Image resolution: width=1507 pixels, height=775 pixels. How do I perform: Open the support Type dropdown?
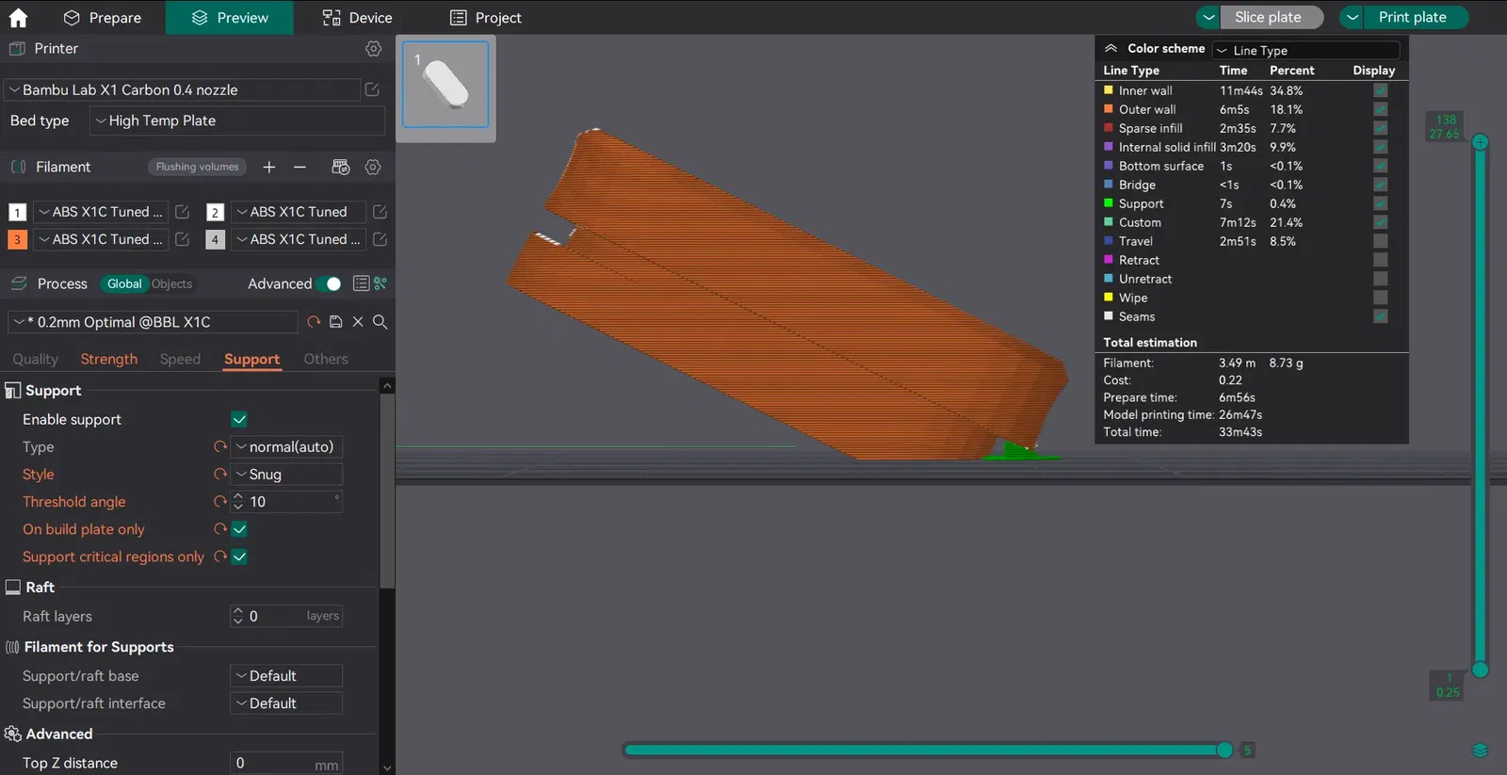[286, 446]
